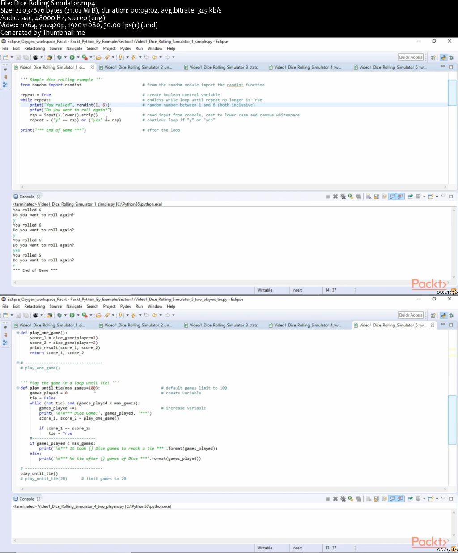This screenshot has width=458, height=553.
Task: Click the green Run button in upper Eclipse toolbar
Action: tap(72, 57)
